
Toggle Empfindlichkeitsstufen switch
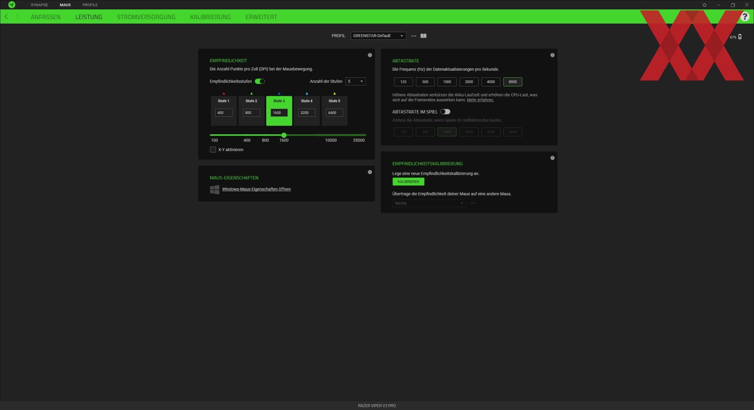[x=260, y=81]
